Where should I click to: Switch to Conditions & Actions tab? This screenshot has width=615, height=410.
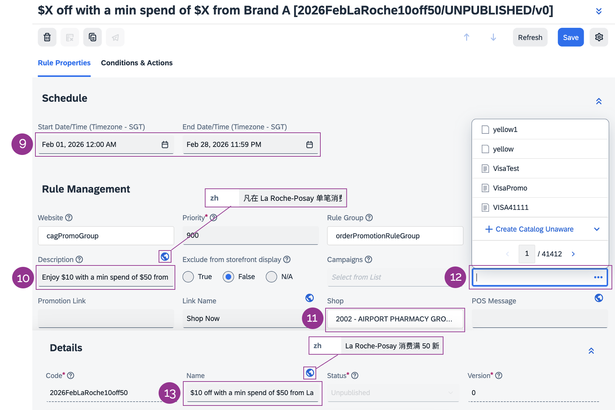point(137,63)
